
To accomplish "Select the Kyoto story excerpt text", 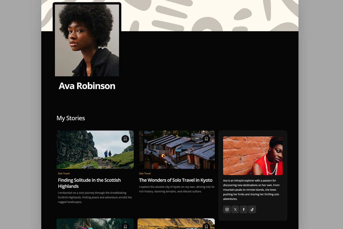I will point(177,189).
